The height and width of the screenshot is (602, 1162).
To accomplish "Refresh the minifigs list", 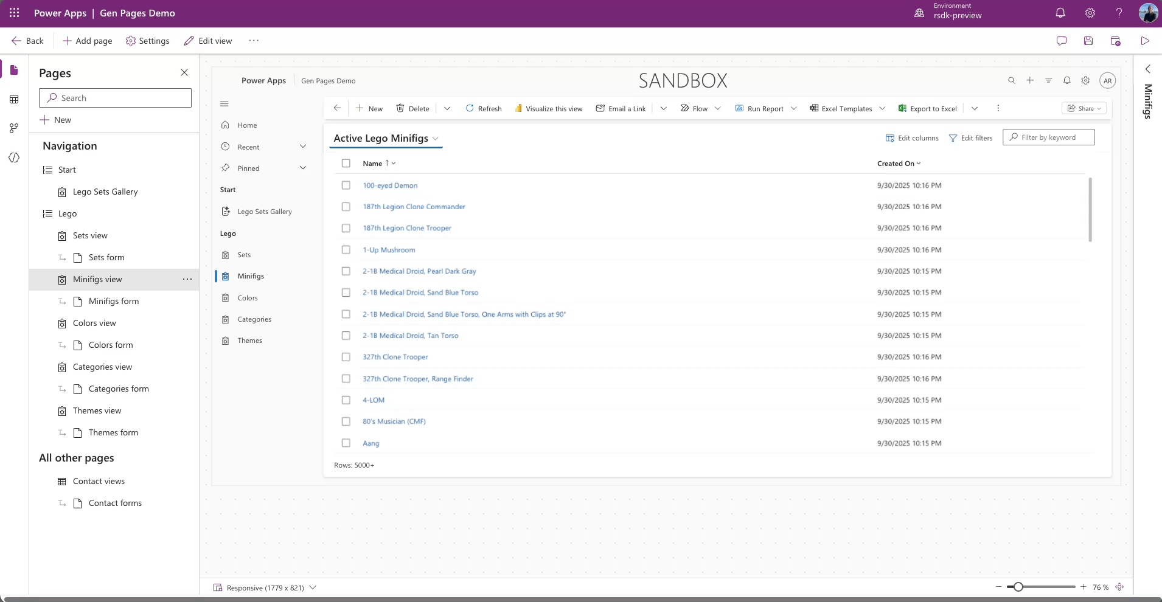I will click(484, 108).
